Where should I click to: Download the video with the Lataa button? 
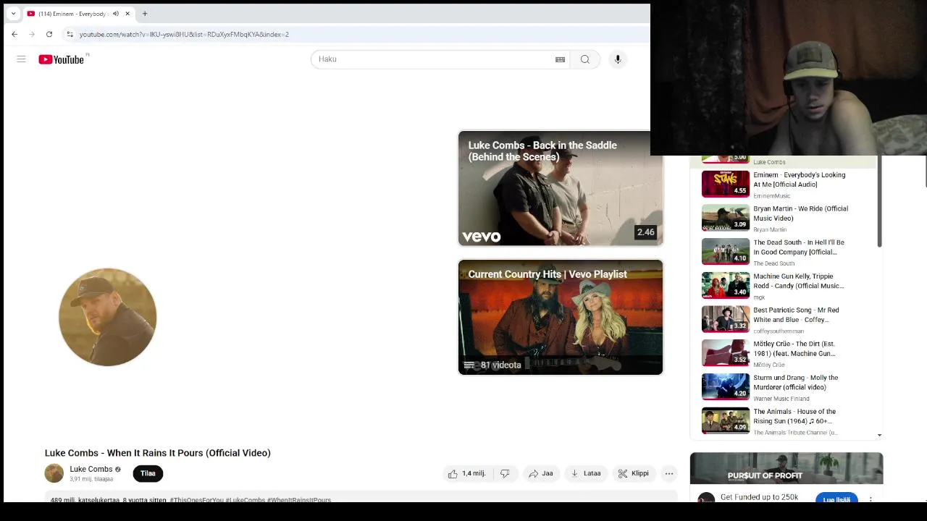[586, 473]
